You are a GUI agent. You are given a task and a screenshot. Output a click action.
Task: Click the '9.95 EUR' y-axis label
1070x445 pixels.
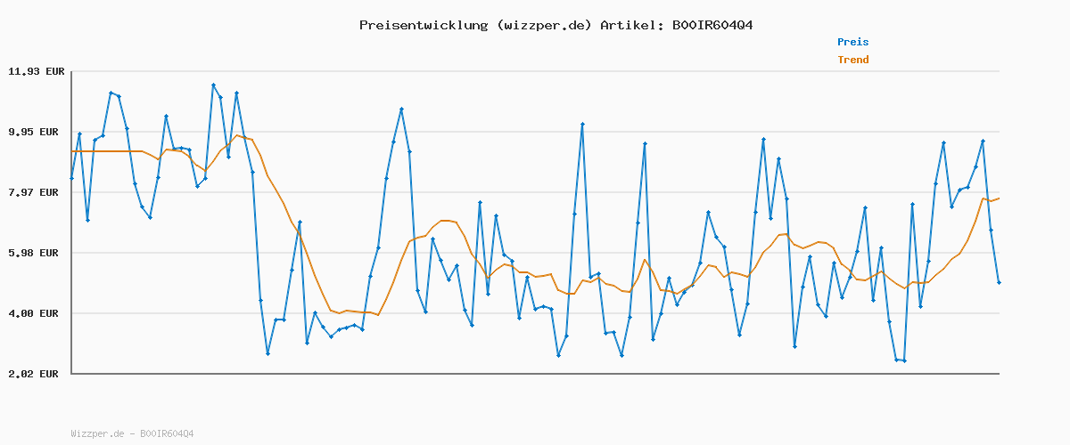[36, 132]
